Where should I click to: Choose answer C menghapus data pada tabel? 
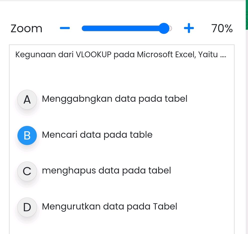pos(106,171)
